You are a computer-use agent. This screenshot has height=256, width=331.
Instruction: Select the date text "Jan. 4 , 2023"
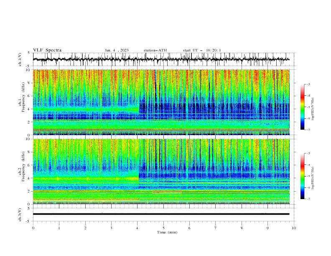[x=117, y=50]
